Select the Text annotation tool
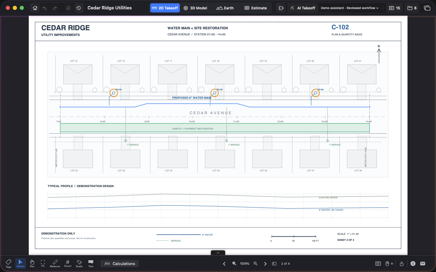Screen dimensions: 436x272 point(91,264)
